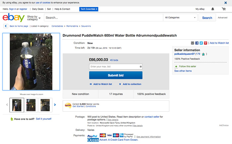Screen dimensions: 232x144
Task: Share listing on Twitter
Action: [201, 43]
